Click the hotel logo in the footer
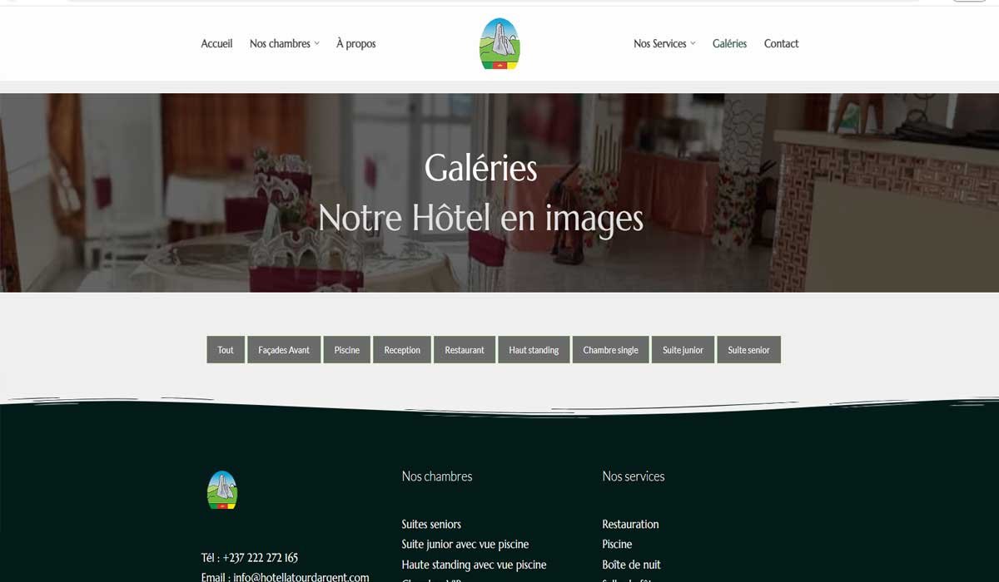999x582 pixels. pyautogui.click(x=222, y=490)
